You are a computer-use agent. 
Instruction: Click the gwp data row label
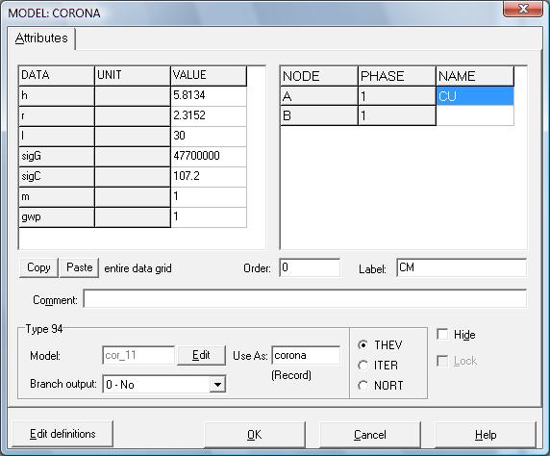pyautogui.click(x=57, y=217)
